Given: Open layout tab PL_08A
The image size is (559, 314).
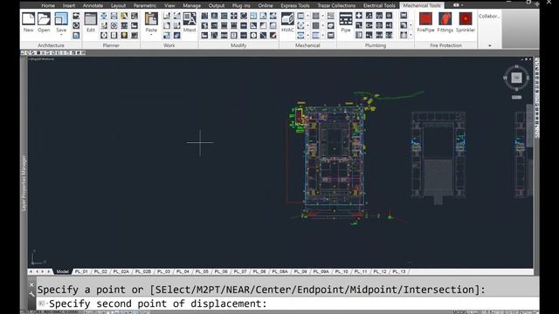Looking at the screenshot, I should coord(279,271).
